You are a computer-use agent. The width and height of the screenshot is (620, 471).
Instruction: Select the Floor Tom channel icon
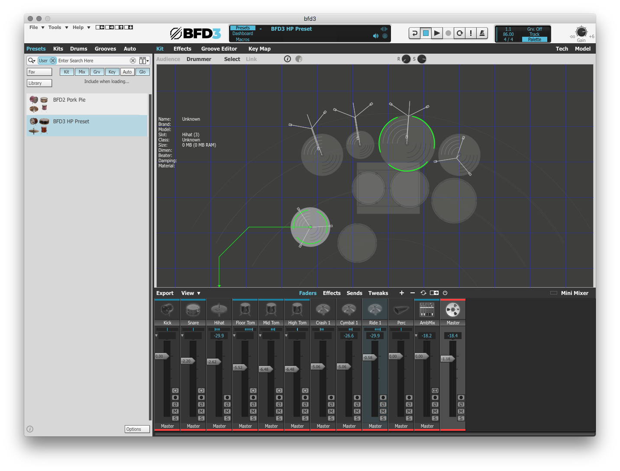[245, 310]
